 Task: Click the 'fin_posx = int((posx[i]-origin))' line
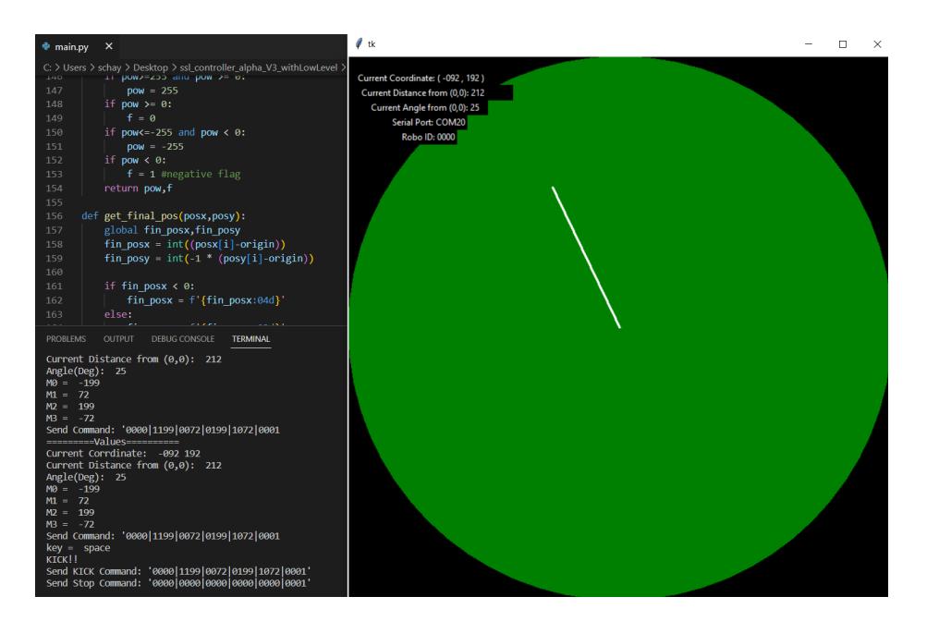195,244
